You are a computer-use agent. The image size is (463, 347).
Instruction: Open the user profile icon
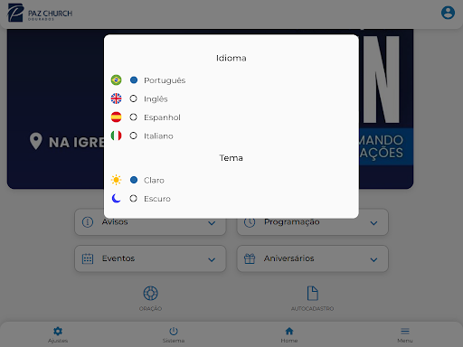tap(448, 13)
